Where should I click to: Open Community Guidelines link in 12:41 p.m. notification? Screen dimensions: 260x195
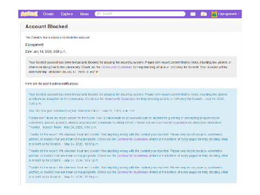click(132, 155)
